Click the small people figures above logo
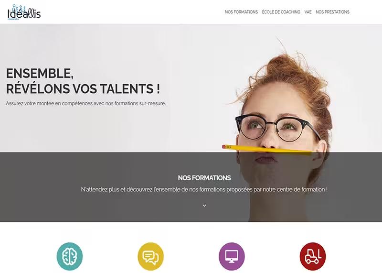Image resolution: width=382 pixels, height=273 pixels. tap(19, 7)
